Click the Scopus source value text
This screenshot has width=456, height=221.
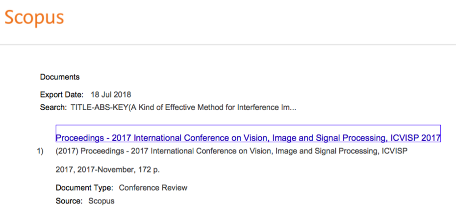pos(101,201)
